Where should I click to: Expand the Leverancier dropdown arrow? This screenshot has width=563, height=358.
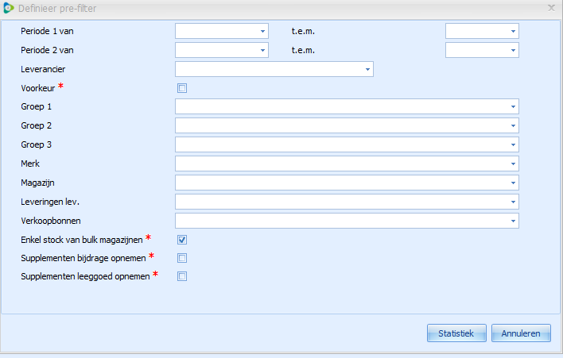tap(367, 69)
